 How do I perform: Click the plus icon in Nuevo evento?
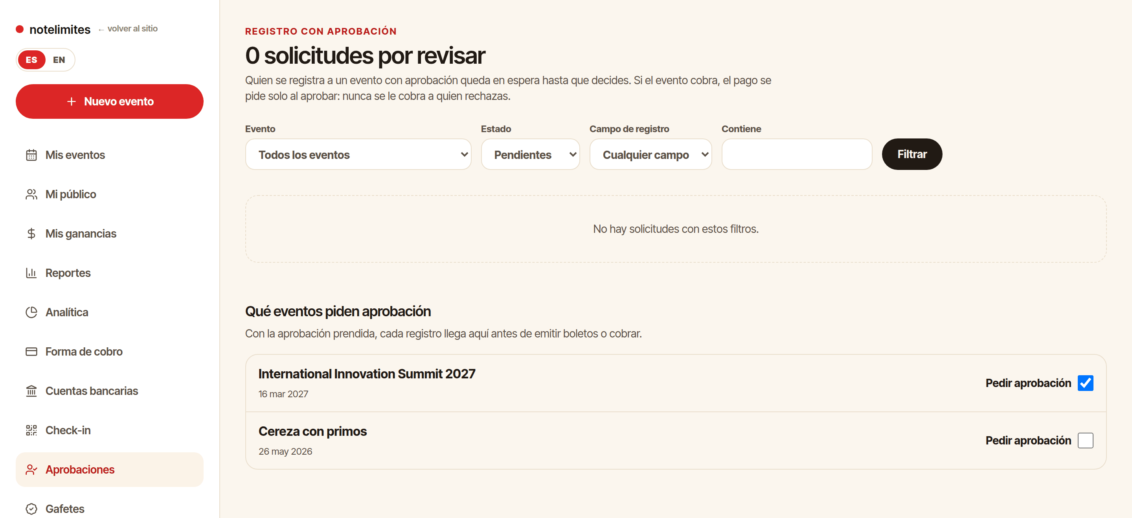coord(71,101)
